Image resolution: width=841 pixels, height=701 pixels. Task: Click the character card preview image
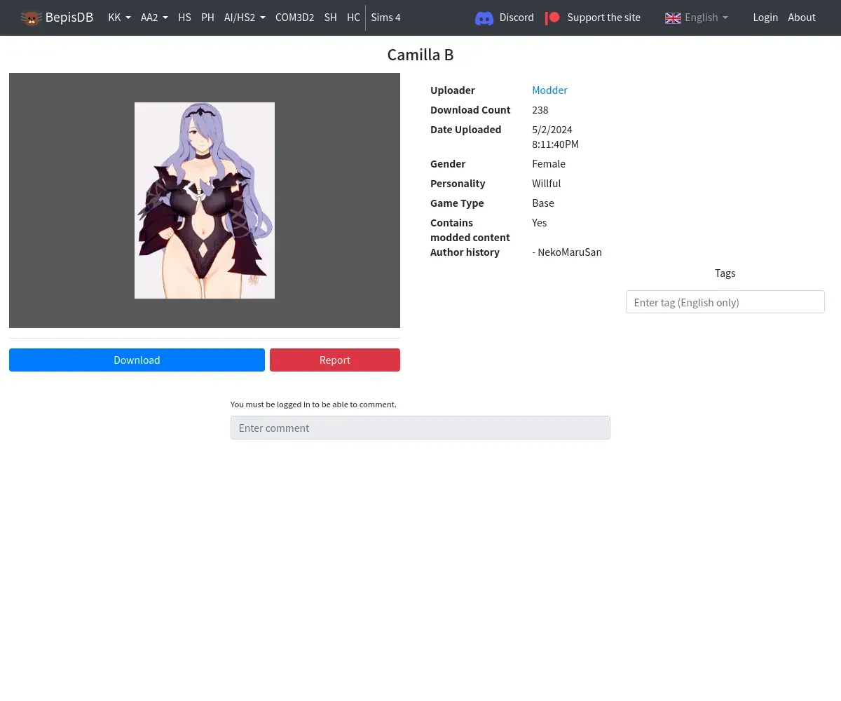pyautogui.click(x=205, y=200)
